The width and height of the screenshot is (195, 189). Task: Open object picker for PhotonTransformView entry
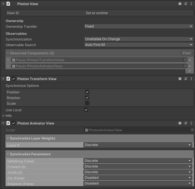(x=185, y=60)
